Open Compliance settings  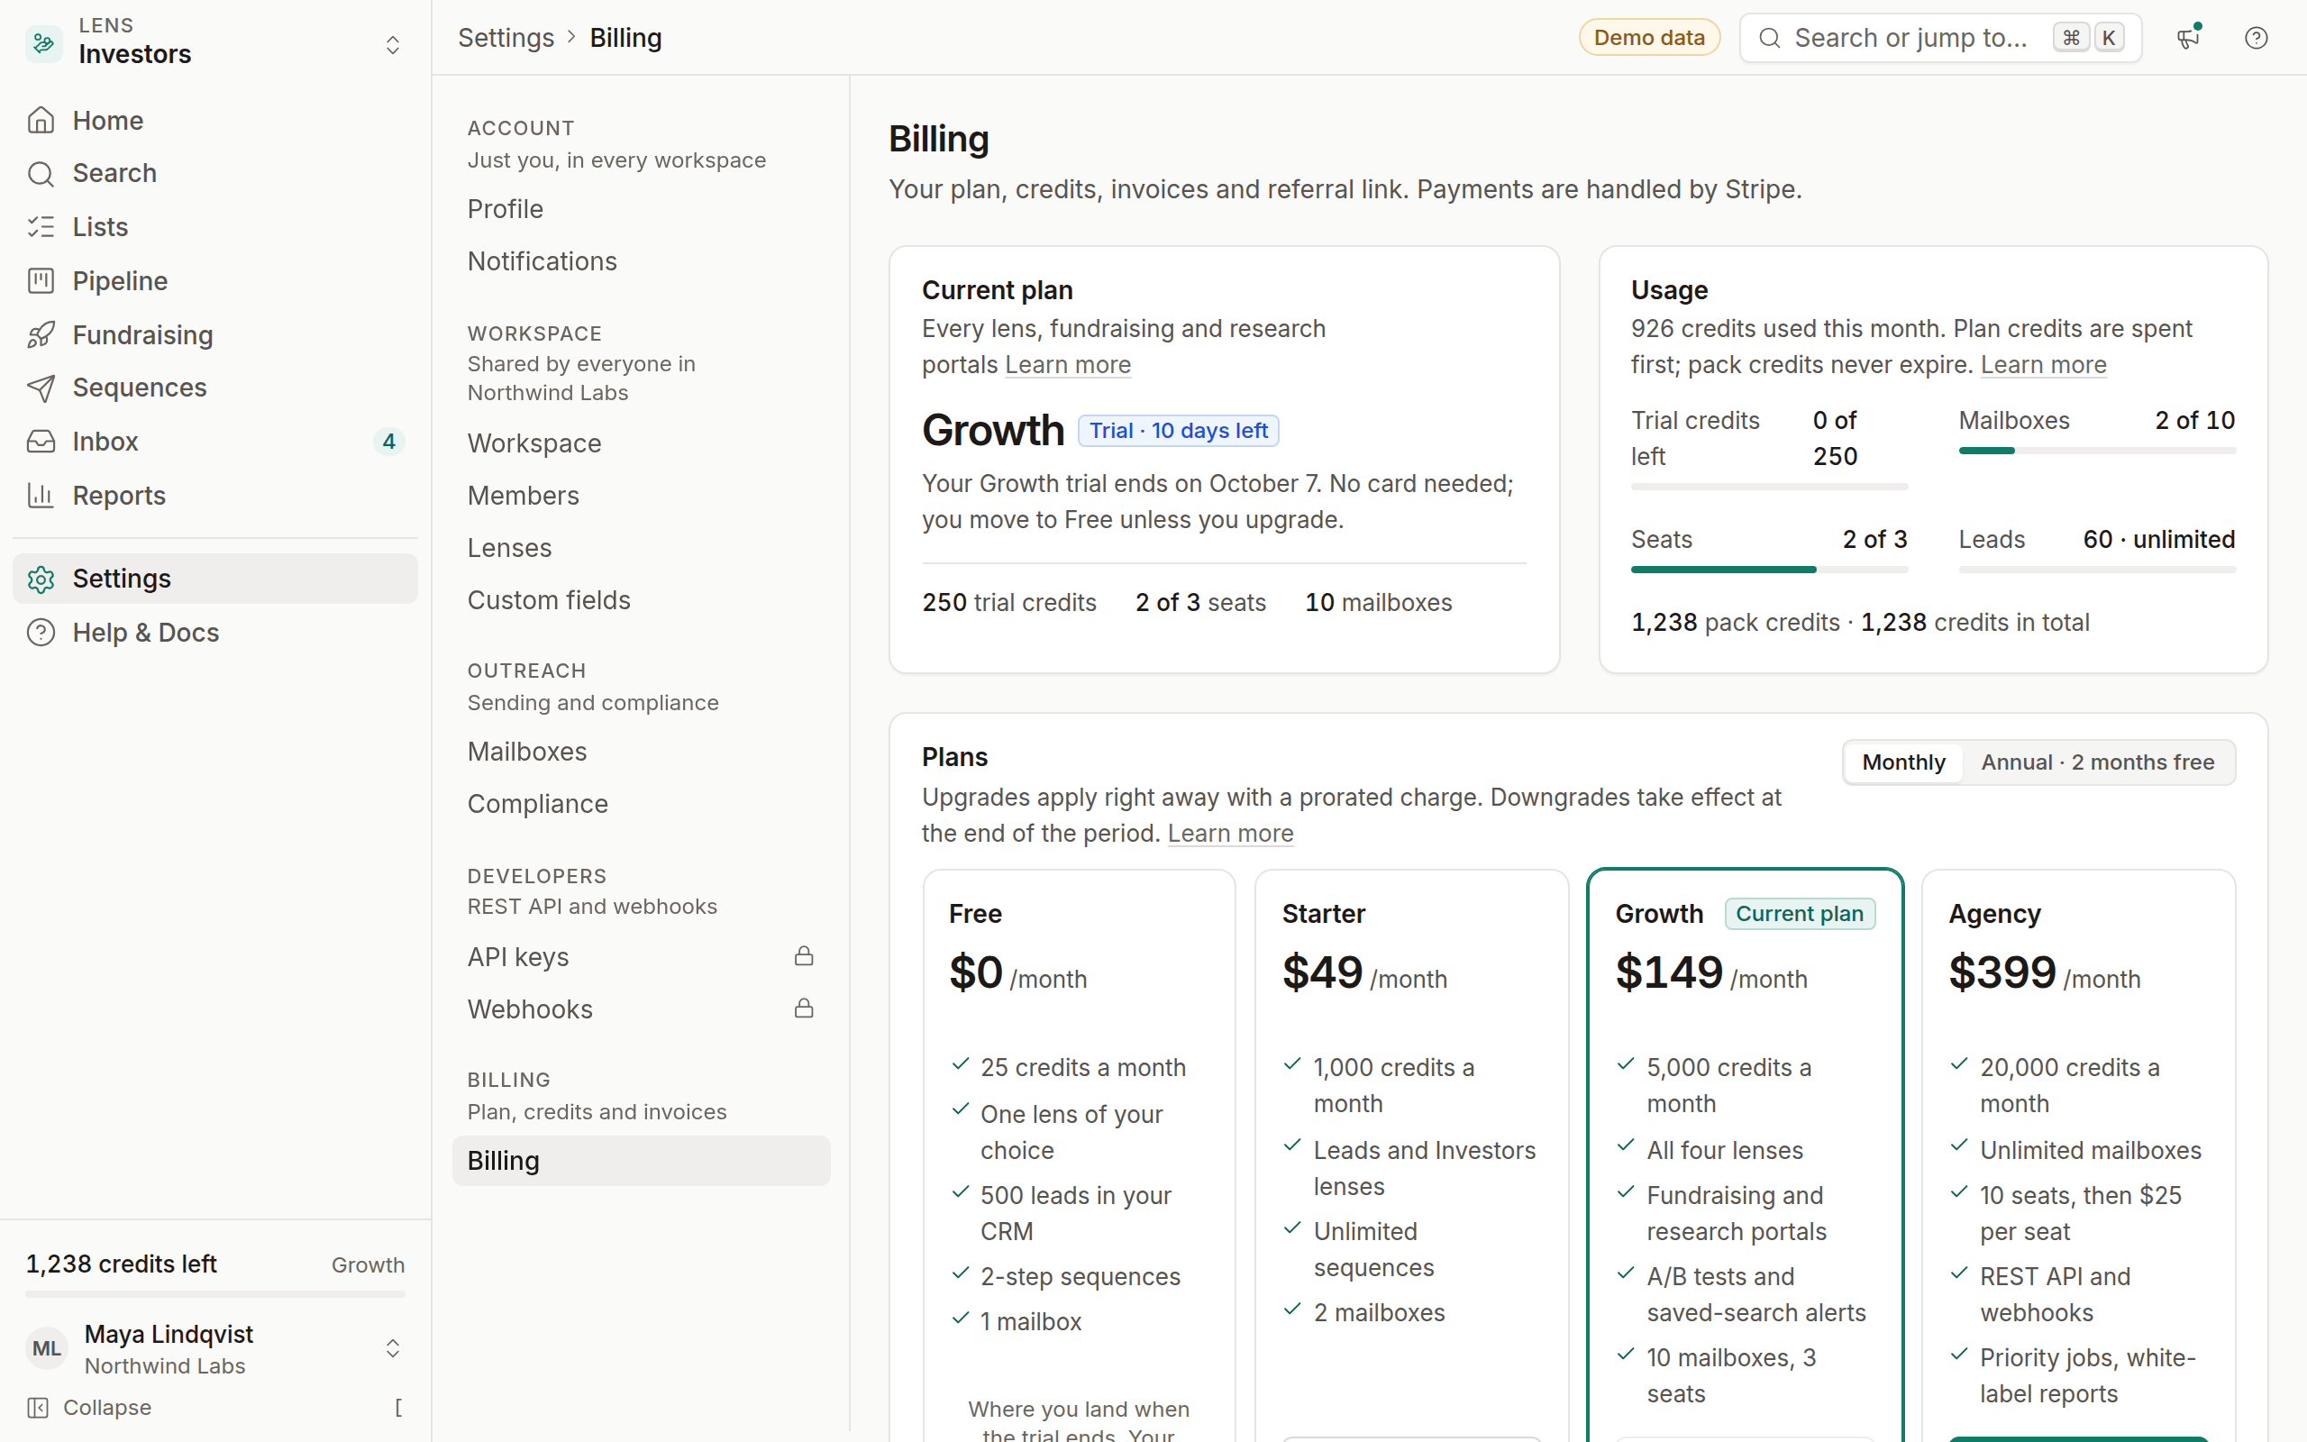(x=641, y=804)
